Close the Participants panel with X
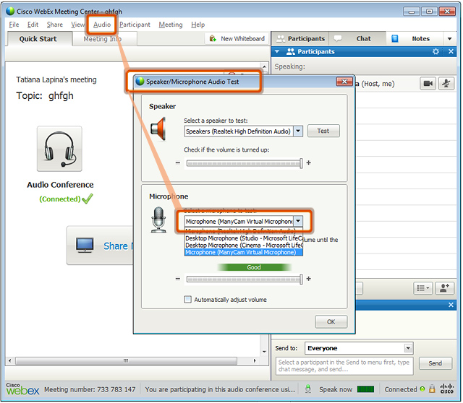 pyautogui.click(x=451, y=51)
